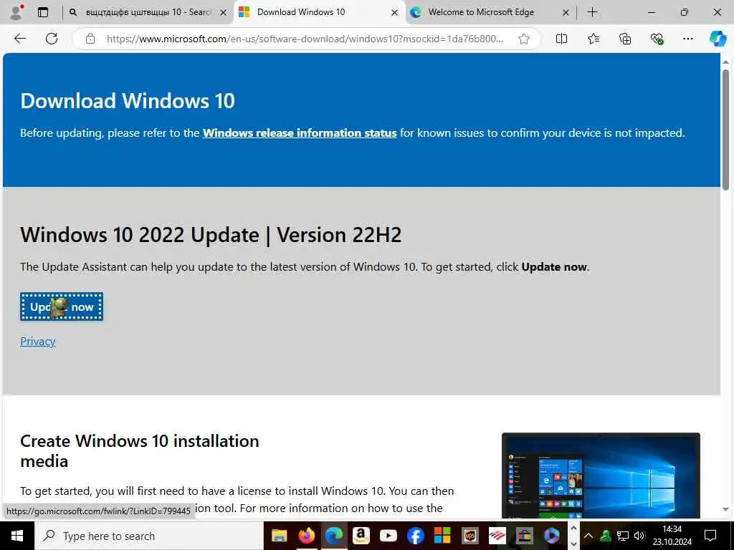Viewport: 734px width, 550px height.
Task: Open the Favorites list
Action: click(x=593, y=39)
